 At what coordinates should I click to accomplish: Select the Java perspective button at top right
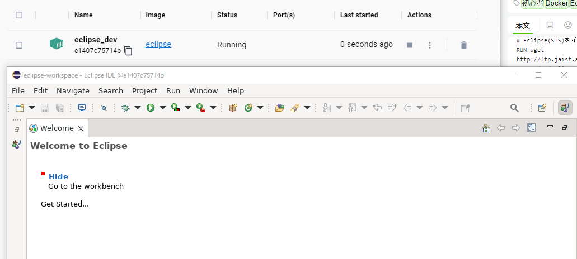point(565,108)
